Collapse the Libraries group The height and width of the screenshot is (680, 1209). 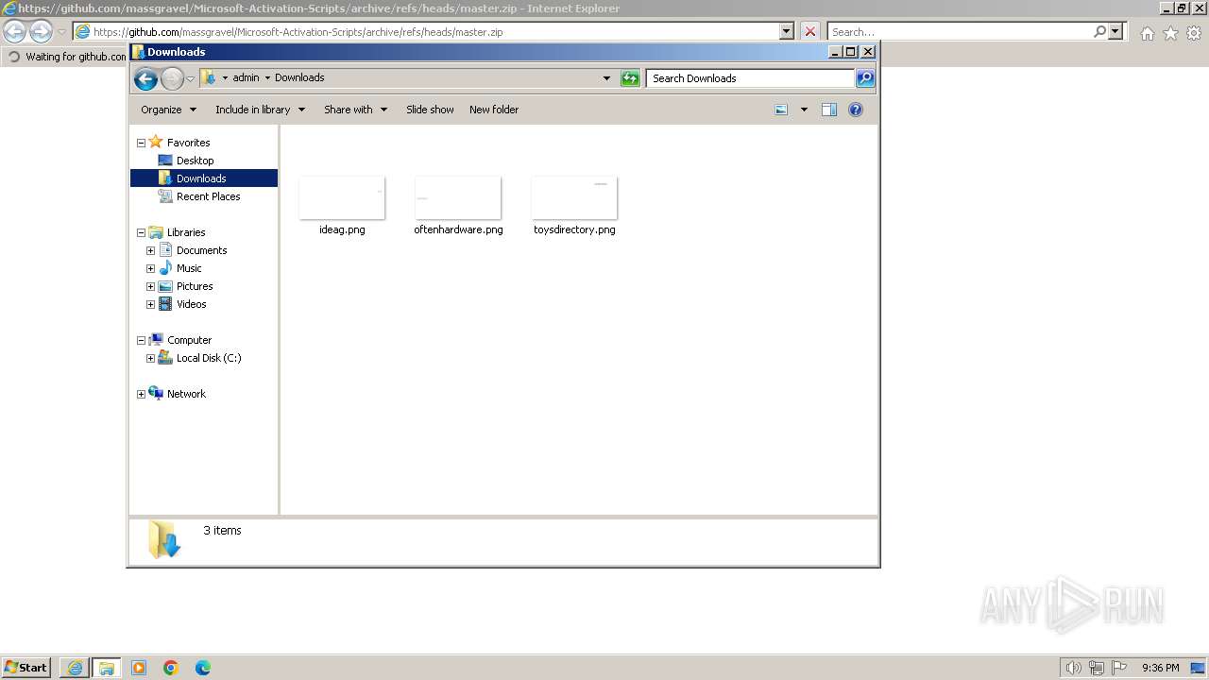point(141,232)
